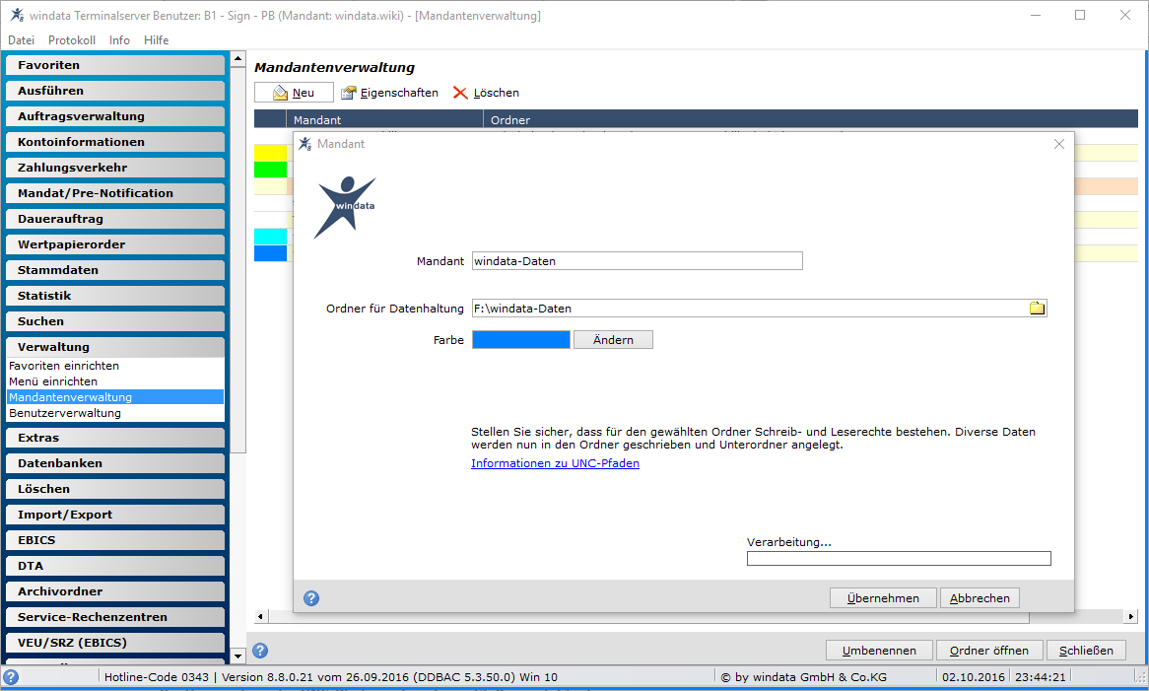The image size is (1149, 691).
Task: Click the help icon in Mandant dialog
Action: [311, 598]
